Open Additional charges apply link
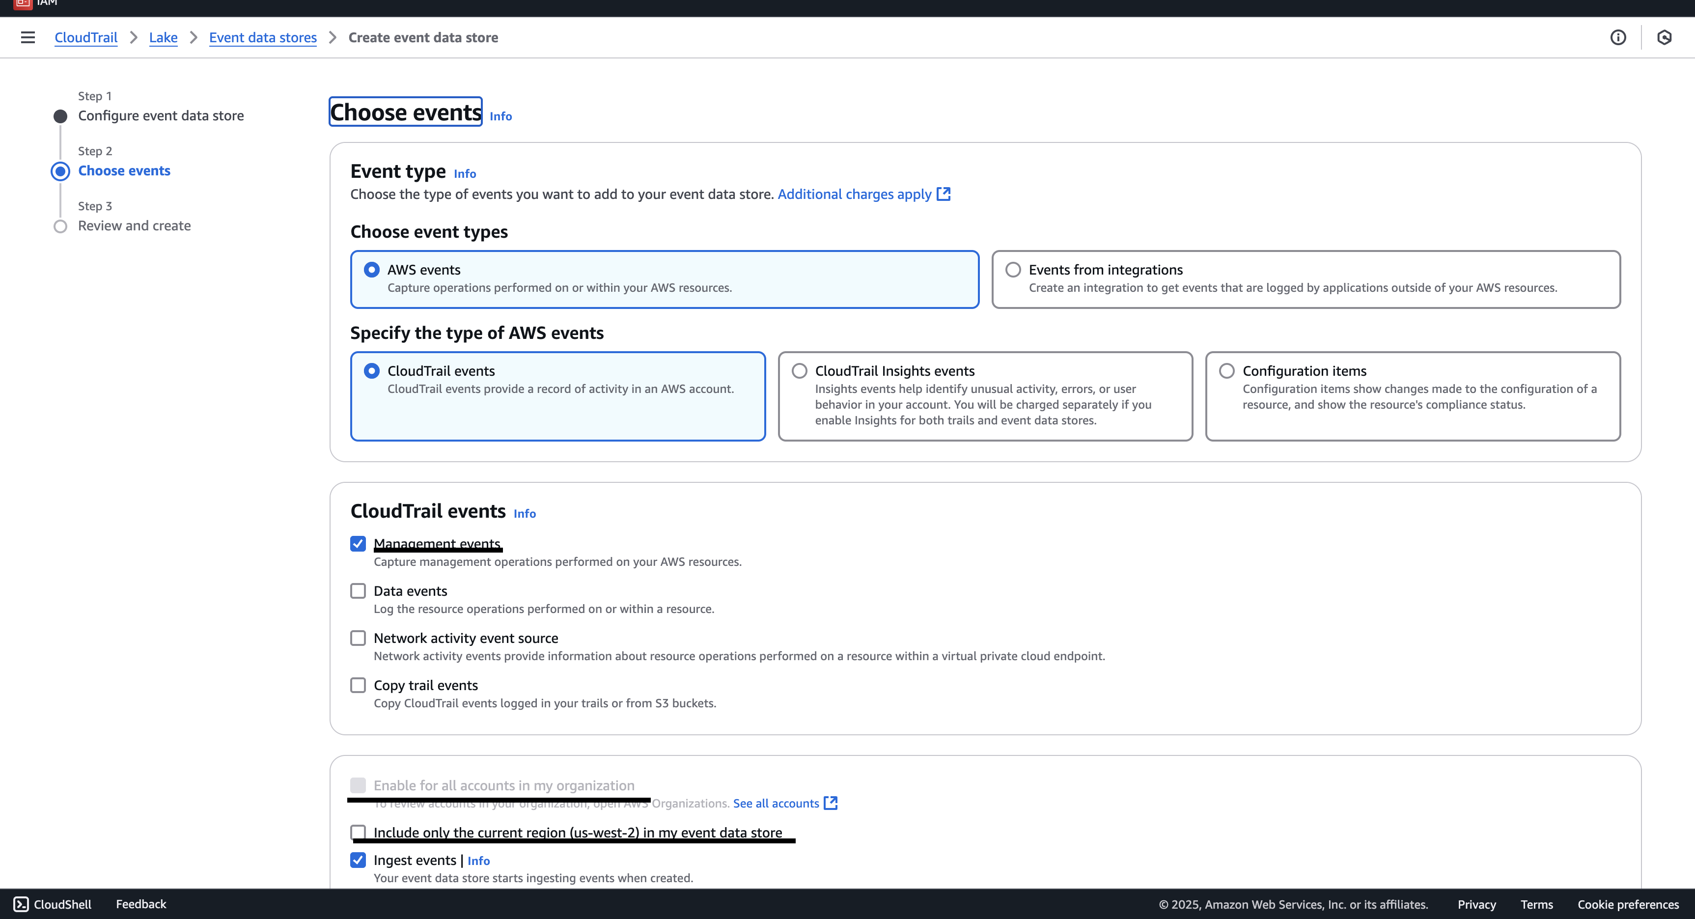The image size is (1695, 919). coord(855,194)
